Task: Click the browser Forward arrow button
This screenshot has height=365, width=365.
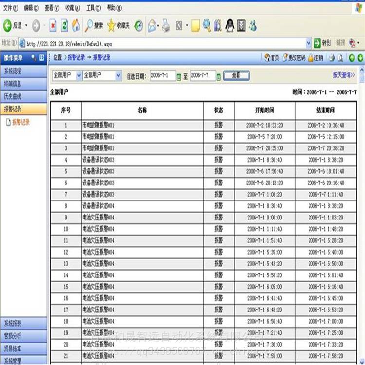Action: click(x=36, y=25)
